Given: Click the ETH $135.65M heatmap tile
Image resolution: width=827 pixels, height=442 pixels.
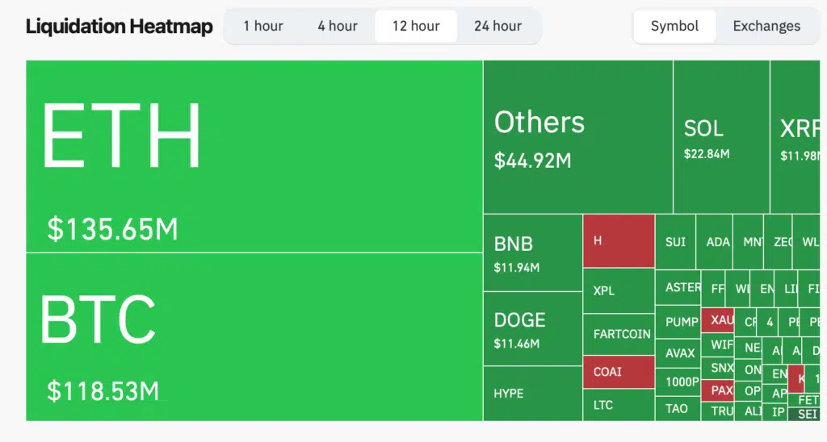Looking at the screenshot, I should pyautogui.click(x=254, y=156).
